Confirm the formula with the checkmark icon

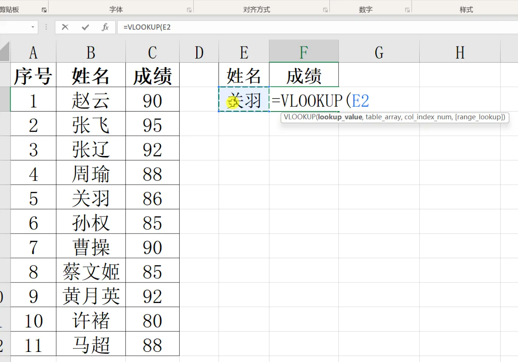click(85, 27)
